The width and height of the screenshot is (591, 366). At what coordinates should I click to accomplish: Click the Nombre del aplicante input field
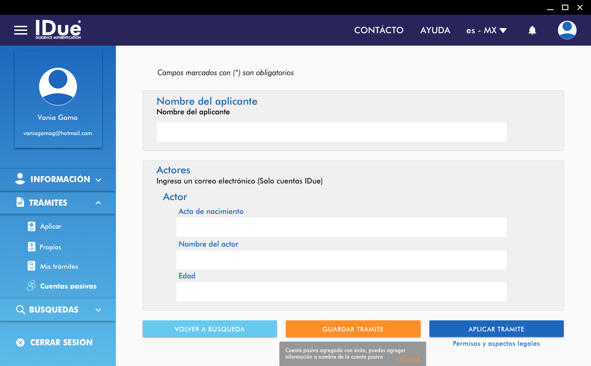tap(332, 132)
